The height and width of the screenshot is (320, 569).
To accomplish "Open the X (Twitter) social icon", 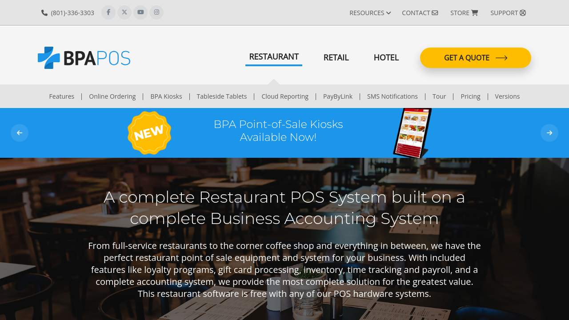I will coord(124,12).
